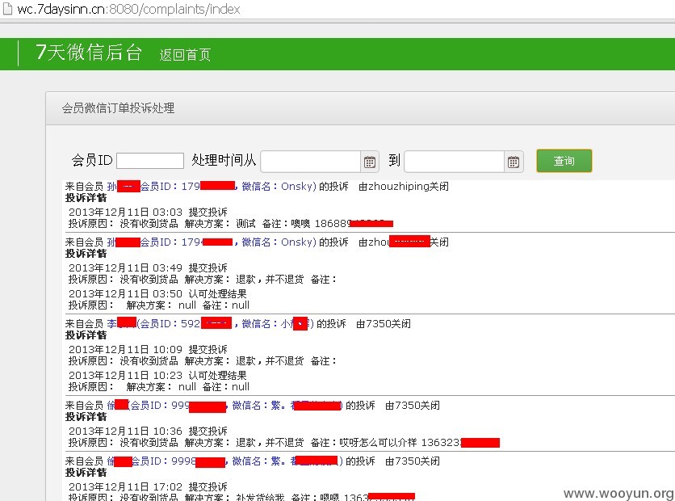
Task: Open member link in 10:36 complaint
Action: pyautogui.click(x=224, y=406)
